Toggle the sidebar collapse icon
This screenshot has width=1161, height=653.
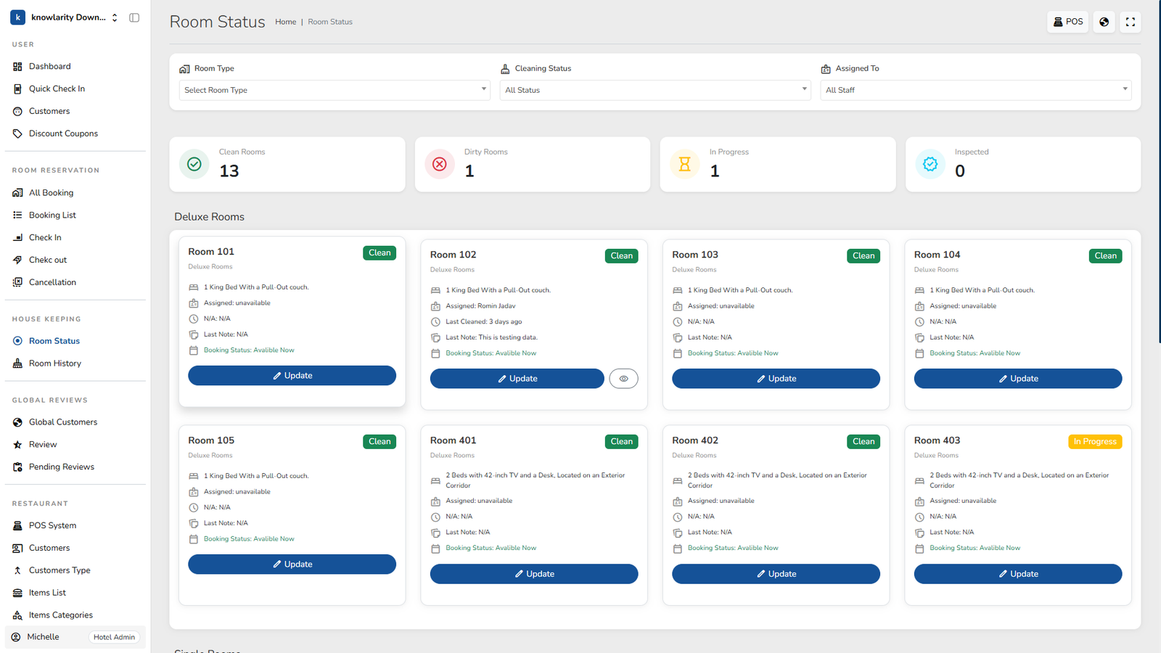coord(134,17)
